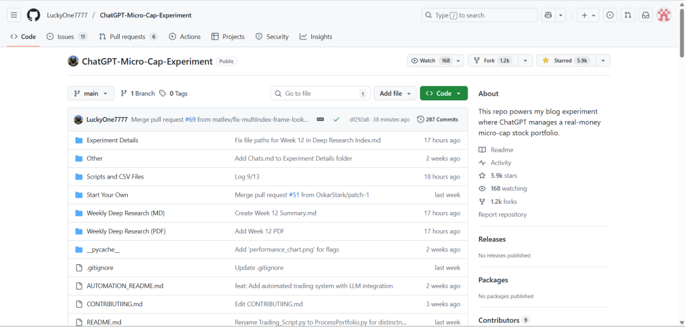This screenshot has height=327, width=685.
Task: Open the Releases heading link
Action: point(492,239)
